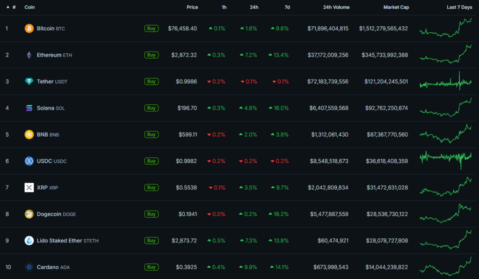Screen dimensions: 479x279
Task: Select the Tether USDT coin icon
Action: coord(29,81)
